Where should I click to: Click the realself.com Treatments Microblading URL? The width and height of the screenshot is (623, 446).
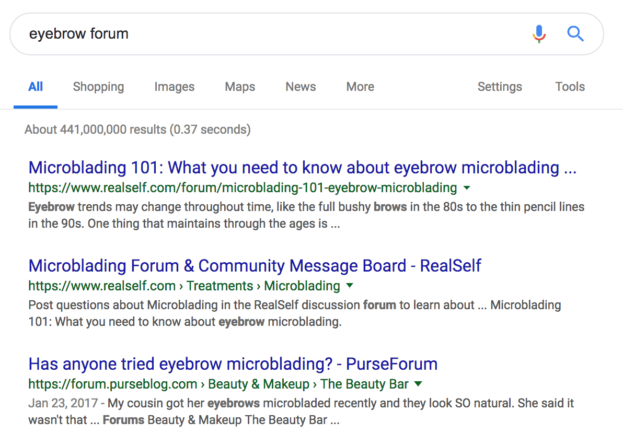click(x=184, y=286)
